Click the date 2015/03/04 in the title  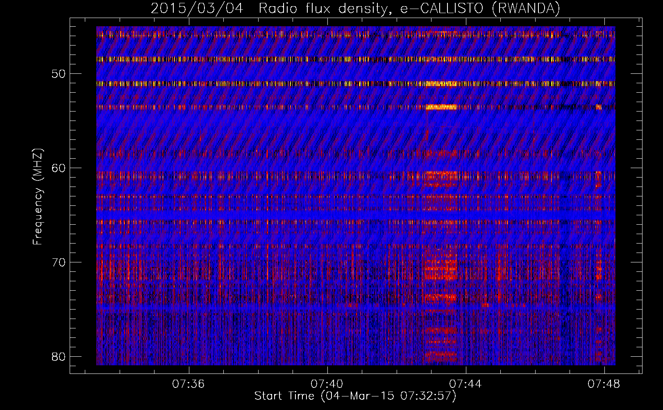coord(197,8)
